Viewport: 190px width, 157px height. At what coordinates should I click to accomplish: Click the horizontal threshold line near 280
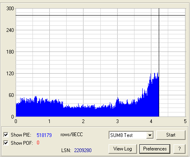pos(100,16)
